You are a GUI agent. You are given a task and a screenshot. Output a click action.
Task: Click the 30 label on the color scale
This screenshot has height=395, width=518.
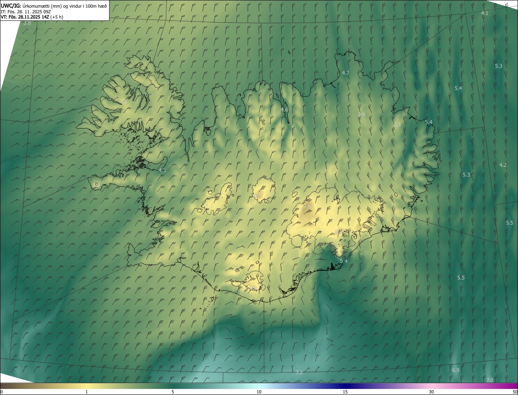pos(431,392)
